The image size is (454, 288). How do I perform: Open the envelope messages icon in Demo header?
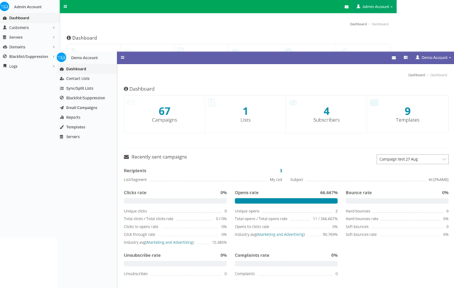tap(394, 57)
